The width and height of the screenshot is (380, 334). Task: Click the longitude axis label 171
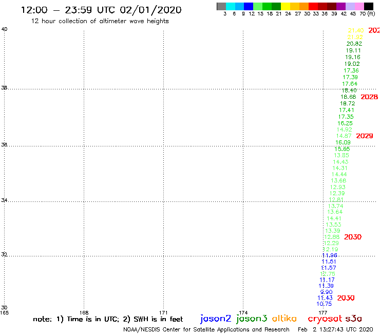[163, 312]
